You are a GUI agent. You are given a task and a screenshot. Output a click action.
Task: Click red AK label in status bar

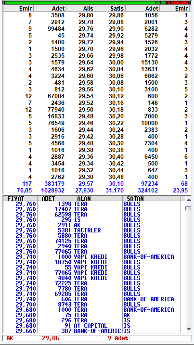click(10, 338)
